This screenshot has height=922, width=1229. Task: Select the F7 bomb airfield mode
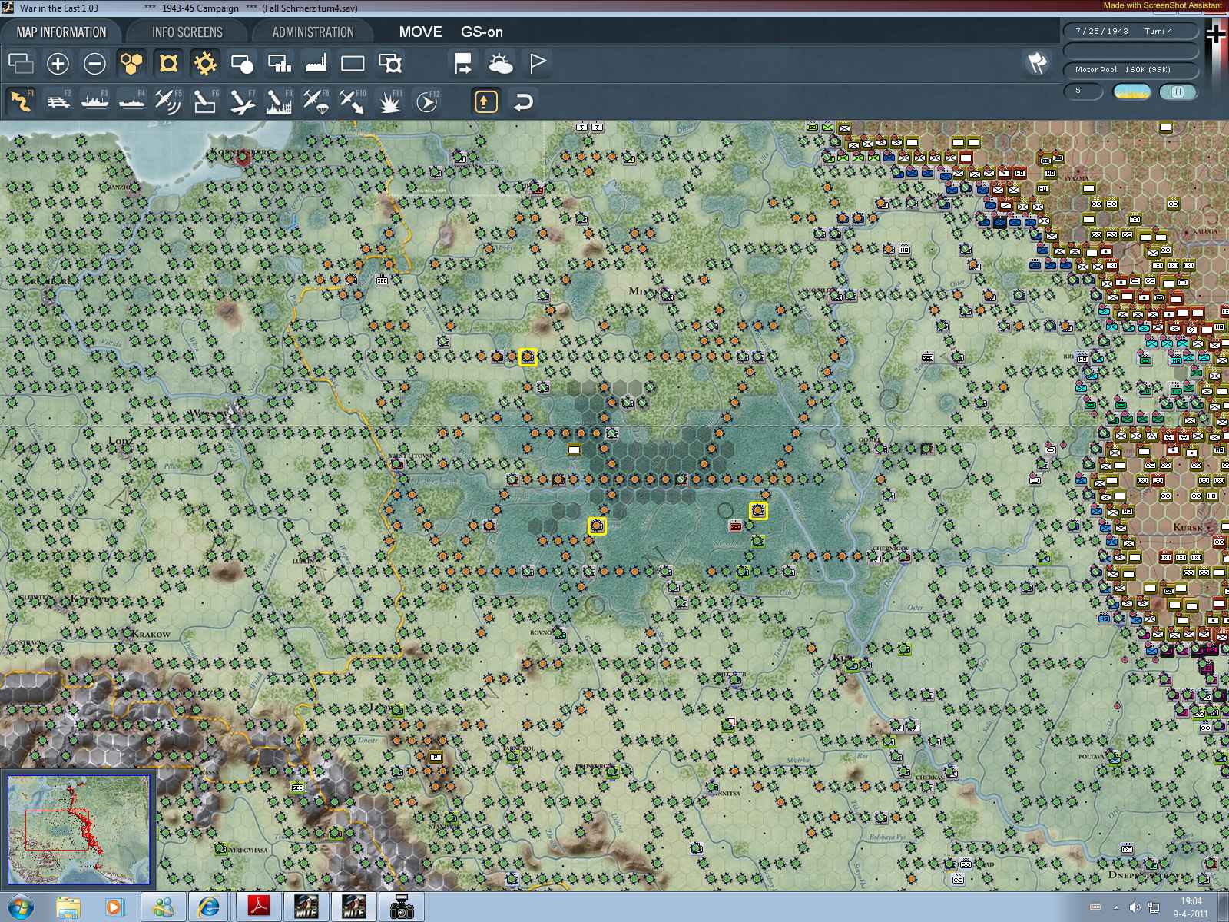[242, 101]
